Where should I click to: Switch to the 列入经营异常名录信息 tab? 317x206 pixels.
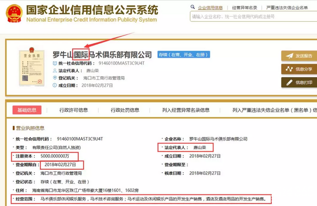click(186, 110)
